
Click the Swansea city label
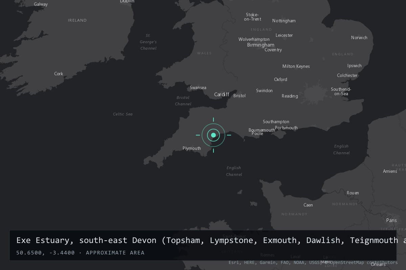pyautogui.click(x=198, y=88)
